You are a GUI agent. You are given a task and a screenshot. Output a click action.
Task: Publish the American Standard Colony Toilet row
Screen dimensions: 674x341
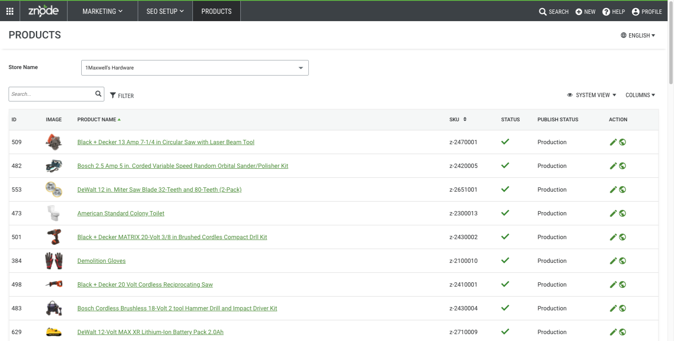(x=623, y=213)
